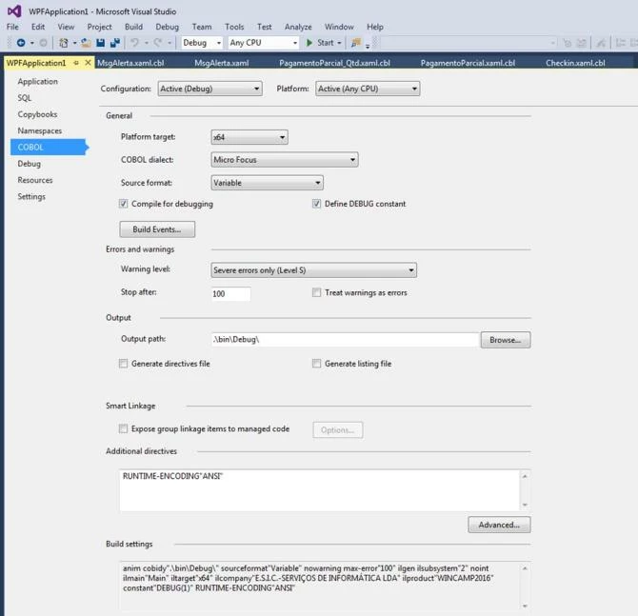Click the Save All toolbar icon
638x616 pixels.
click(115, 43)
